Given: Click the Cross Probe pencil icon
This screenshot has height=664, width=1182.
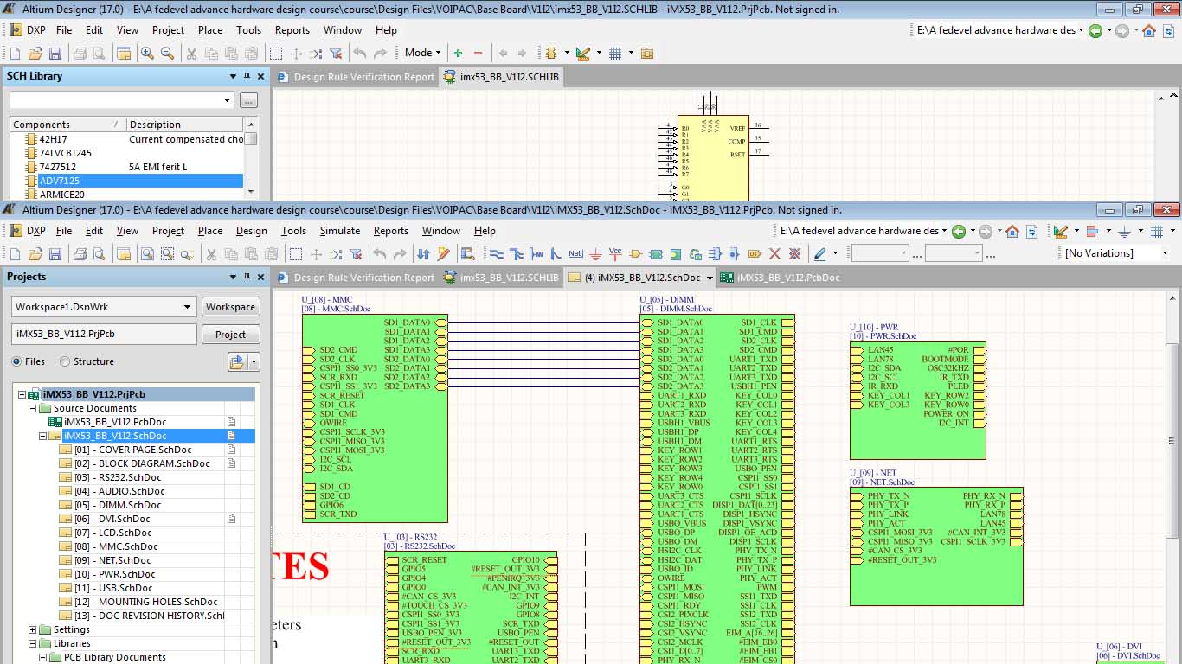Looking at the screenshot, I should pyautogui.click(x=444, y=254).
